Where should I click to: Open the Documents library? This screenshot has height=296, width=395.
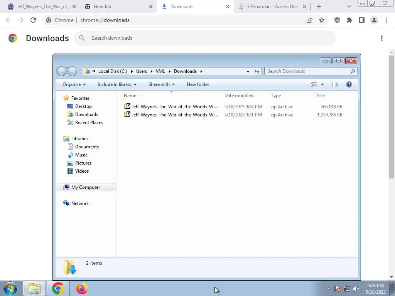(87, 147)
